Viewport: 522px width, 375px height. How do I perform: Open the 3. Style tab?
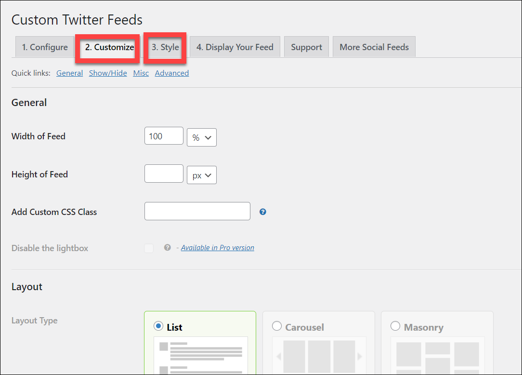click(x=165, y=47)
